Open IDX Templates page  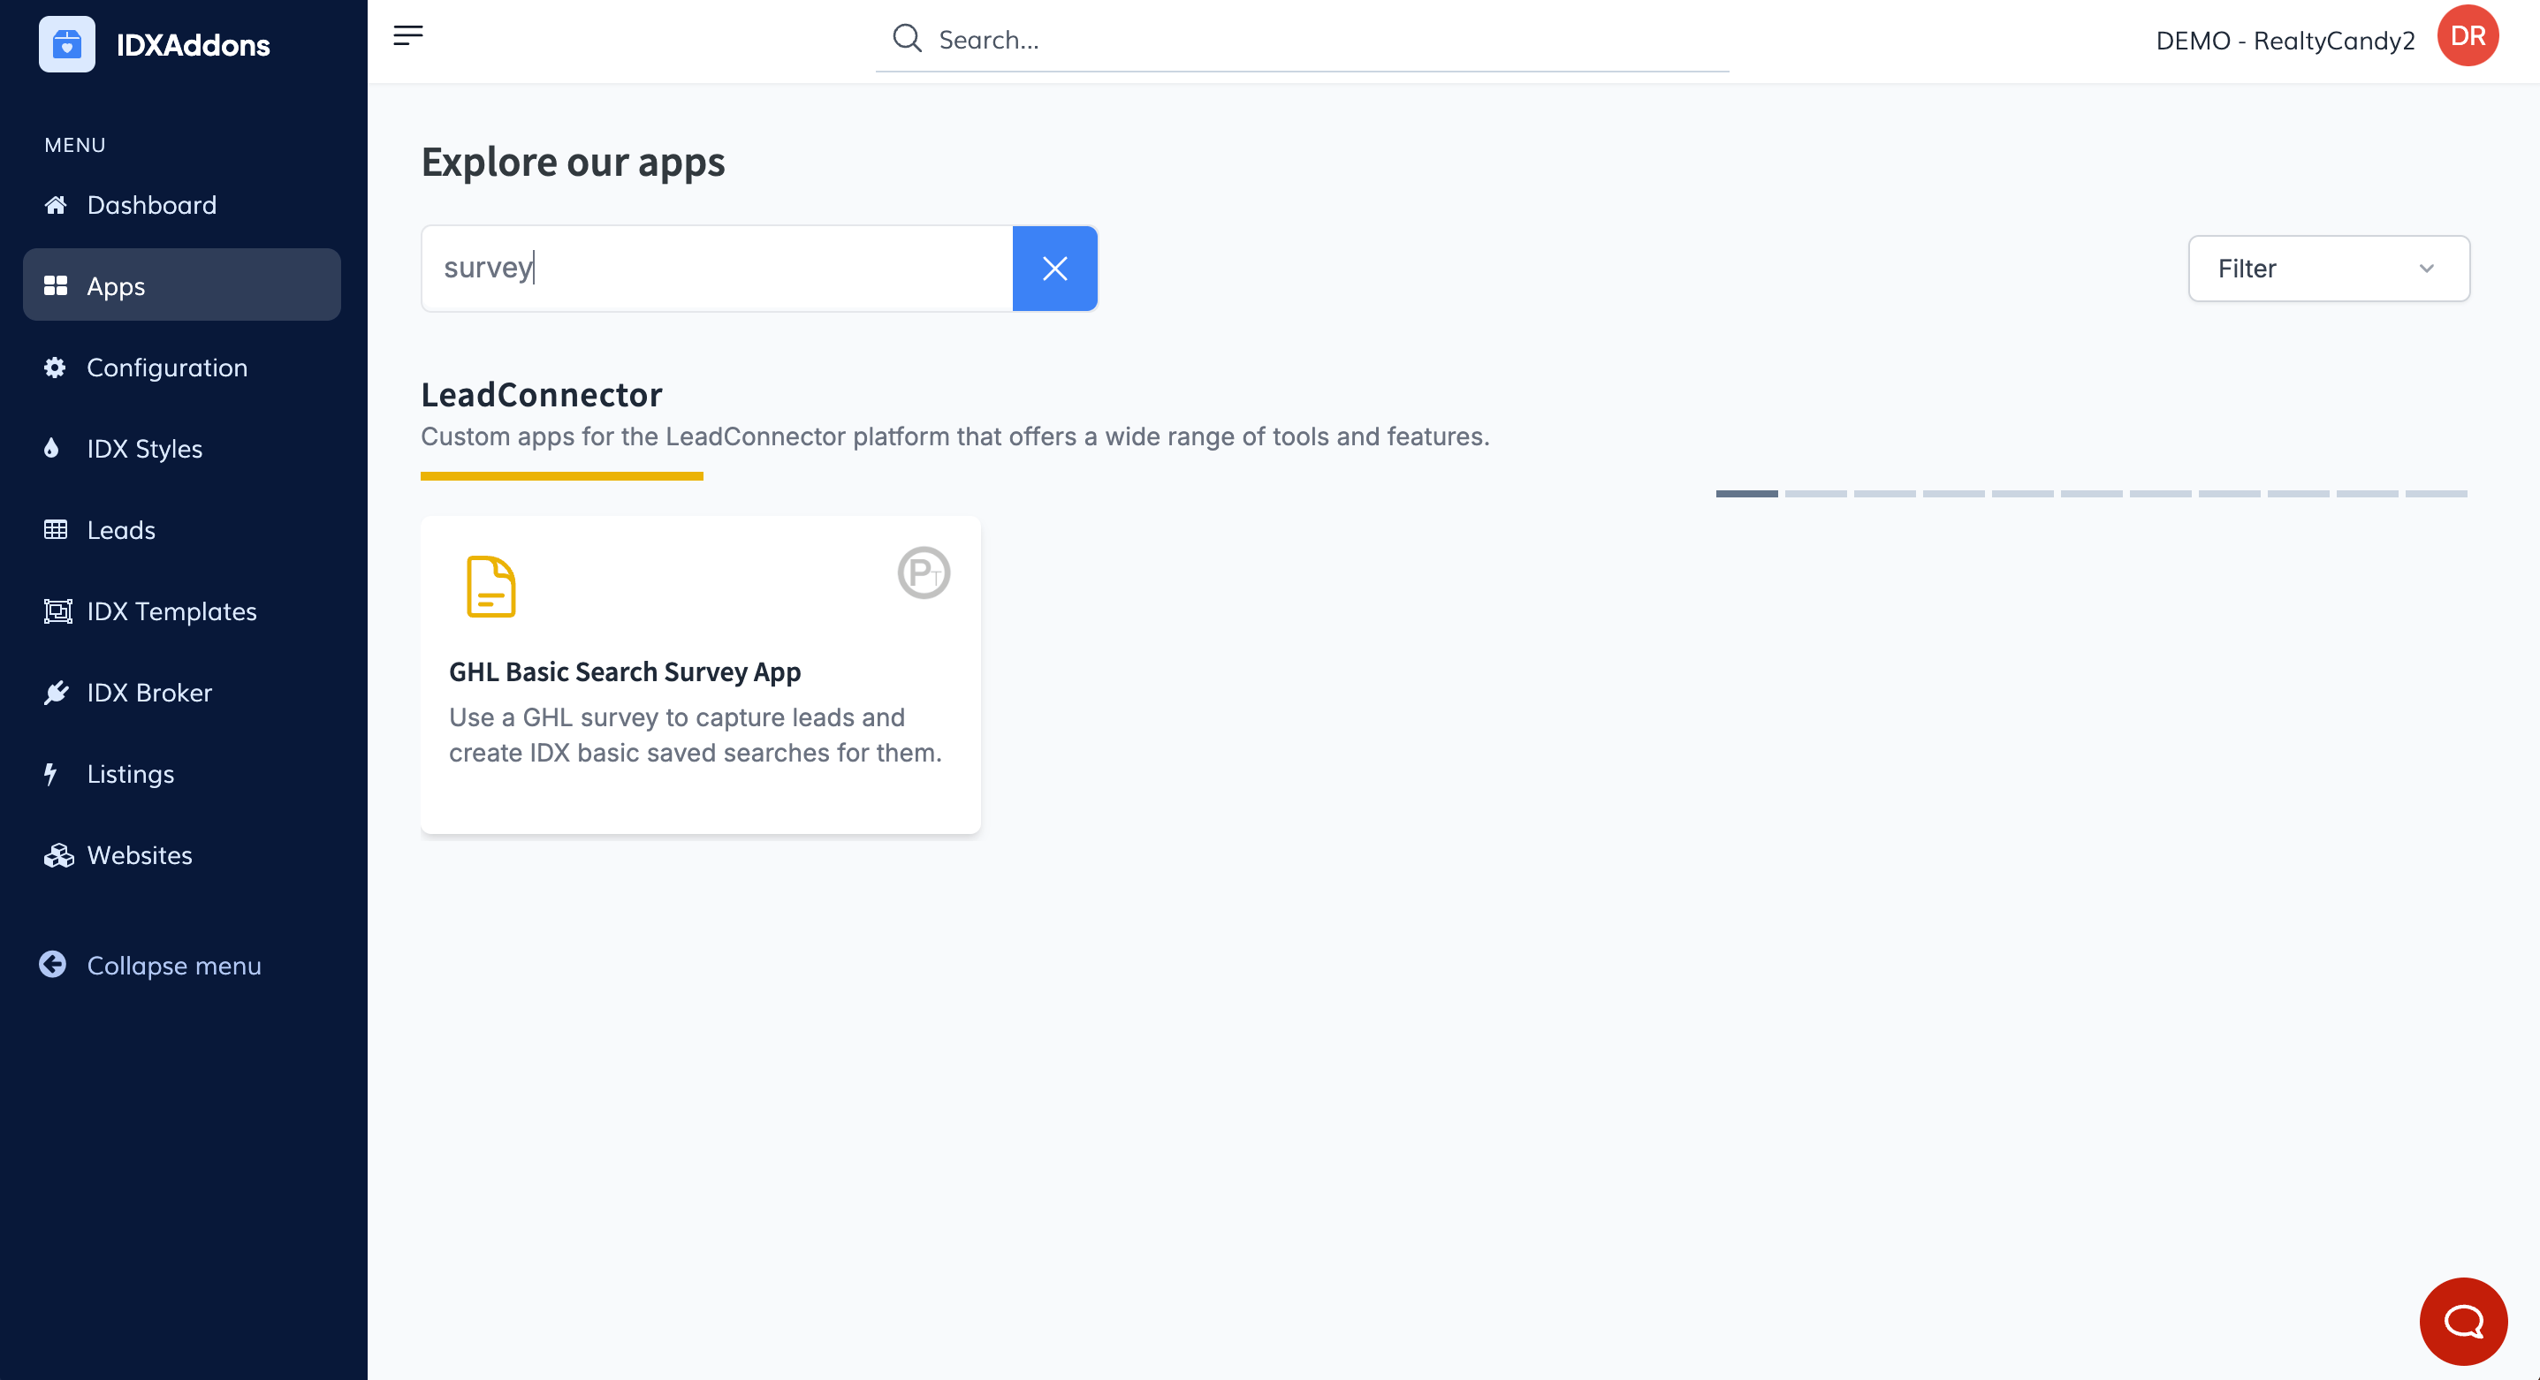(171, 611)
